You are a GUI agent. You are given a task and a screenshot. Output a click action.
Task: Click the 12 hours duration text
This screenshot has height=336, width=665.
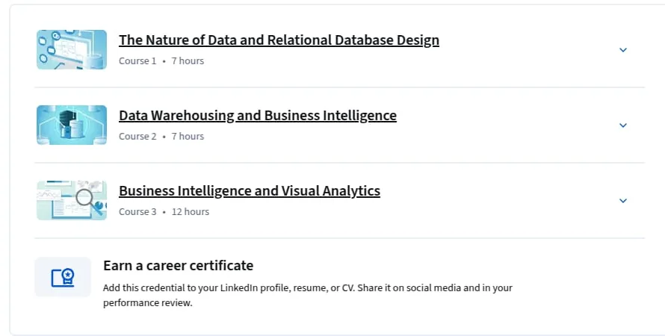[x=191, y=212]
